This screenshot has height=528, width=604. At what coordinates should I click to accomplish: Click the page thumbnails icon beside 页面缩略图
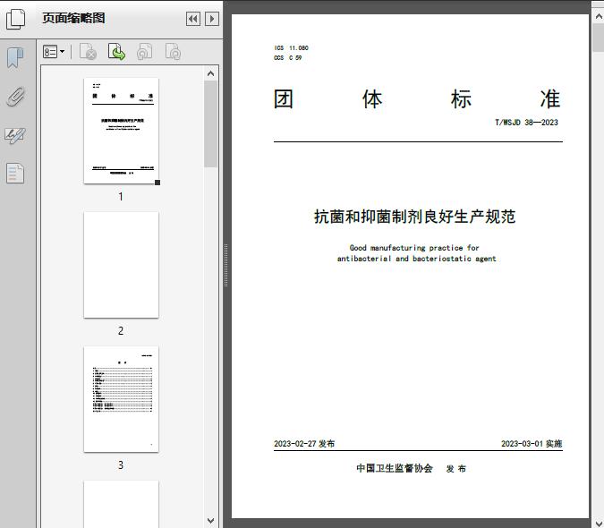tap(15, 18)
